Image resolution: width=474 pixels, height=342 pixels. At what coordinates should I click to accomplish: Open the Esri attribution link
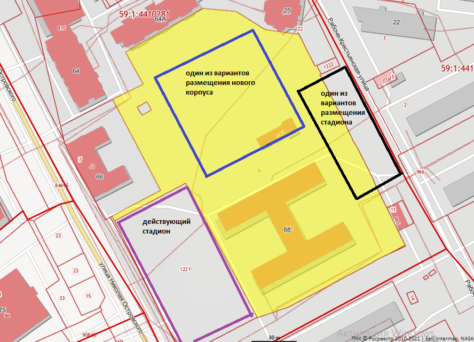pyautogui.click(x=425, y=338)
